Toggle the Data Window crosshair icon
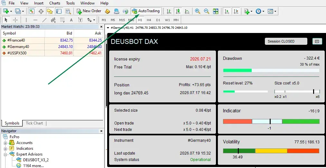Viewport: 326px width, 168px height. (41, 11)
